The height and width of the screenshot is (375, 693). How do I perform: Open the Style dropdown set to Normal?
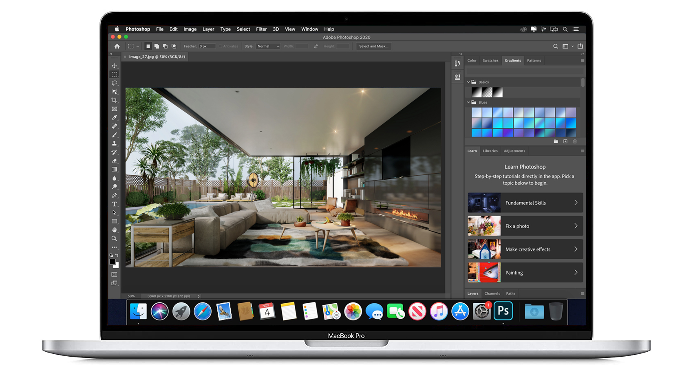pos(268,46)
